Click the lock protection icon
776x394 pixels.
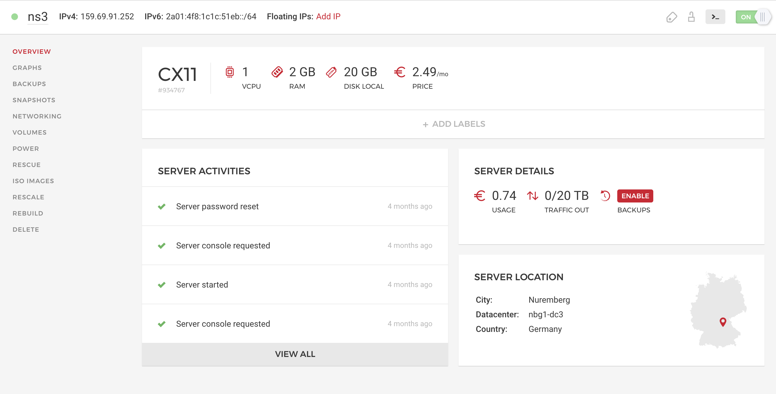pyautogui.click(x=691, y=17)
